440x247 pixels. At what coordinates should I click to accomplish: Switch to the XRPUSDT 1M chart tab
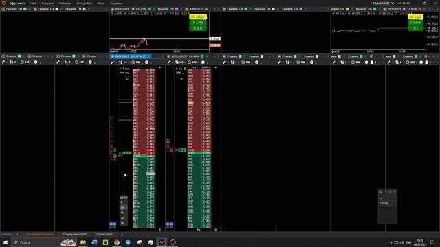click(x=197, y=9)
